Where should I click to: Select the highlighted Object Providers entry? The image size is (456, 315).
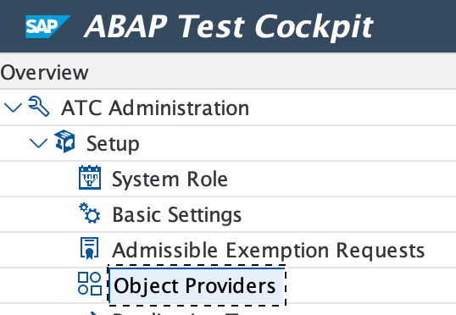click(197, 285)
